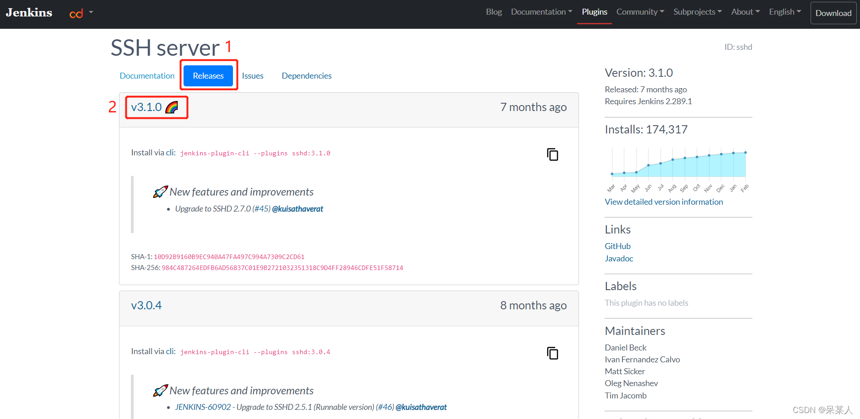Click the 'Installs: 174,317' heading
Screen dimensions: 860x419
646,130
